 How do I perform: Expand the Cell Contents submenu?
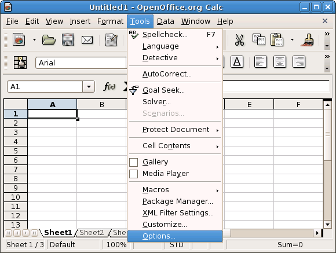pyautogui.click(x=175, y=146)
